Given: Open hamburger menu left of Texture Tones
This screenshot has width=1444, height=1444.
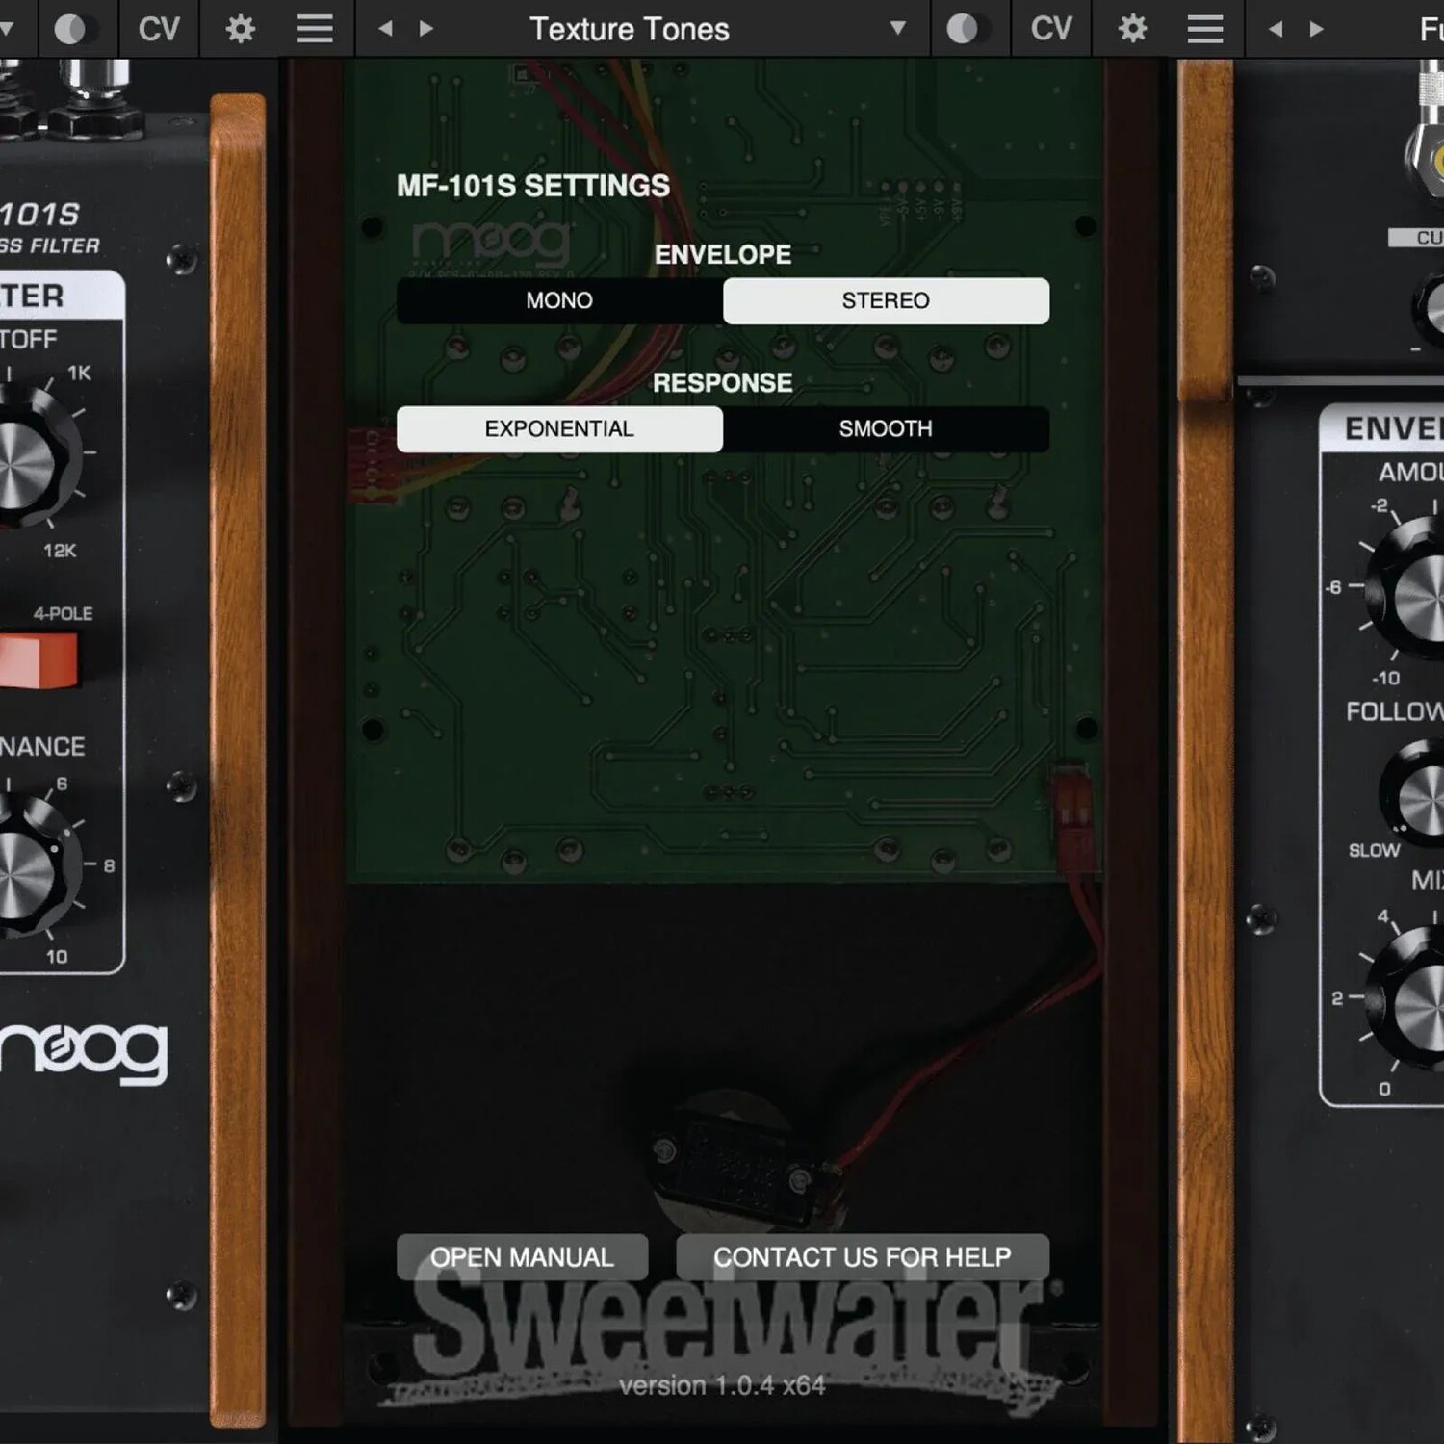Looking at the screenshot, I should [x=315, y=29].
